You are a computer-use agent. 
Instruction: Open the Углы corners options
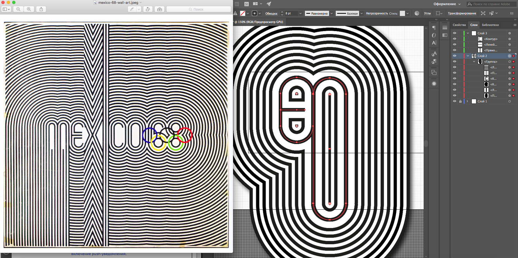click(427, 13)
